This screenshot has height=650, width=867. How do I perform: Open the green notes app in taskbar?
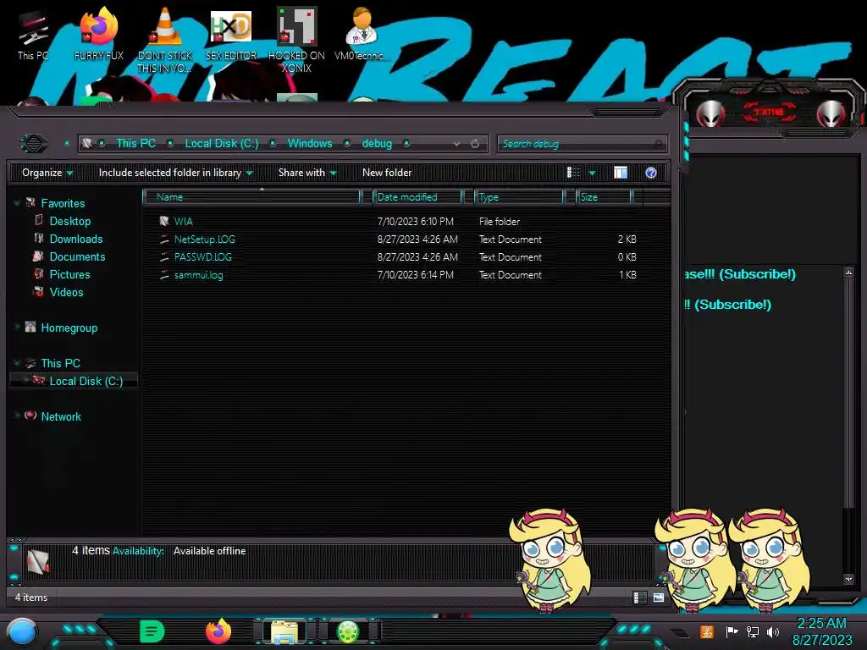(x=152, y=631)
